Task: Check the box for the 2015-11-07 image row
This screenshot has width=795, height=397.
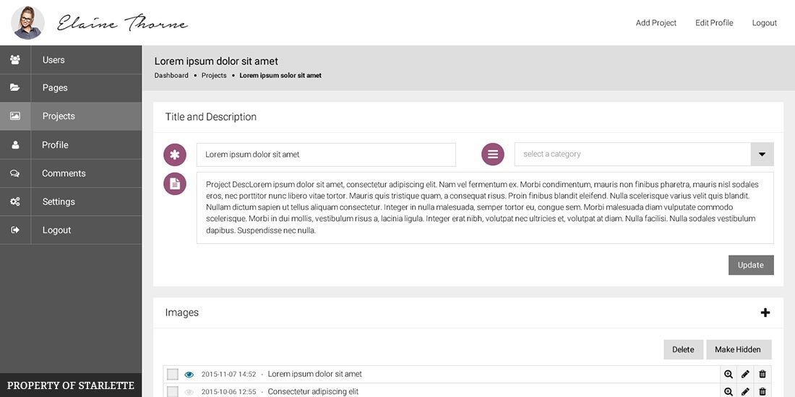Action: pyautogui.click(x=173, y=374)
